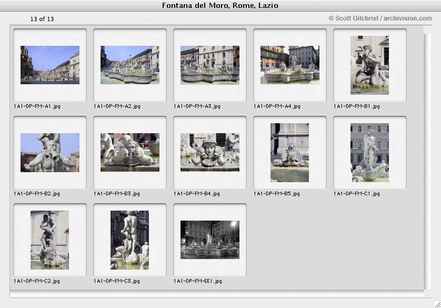Screen dimensions: 441x308
Task: Click file name label 1A1-DP-FM-B3.jpg
Action: [x=117, y=194]
